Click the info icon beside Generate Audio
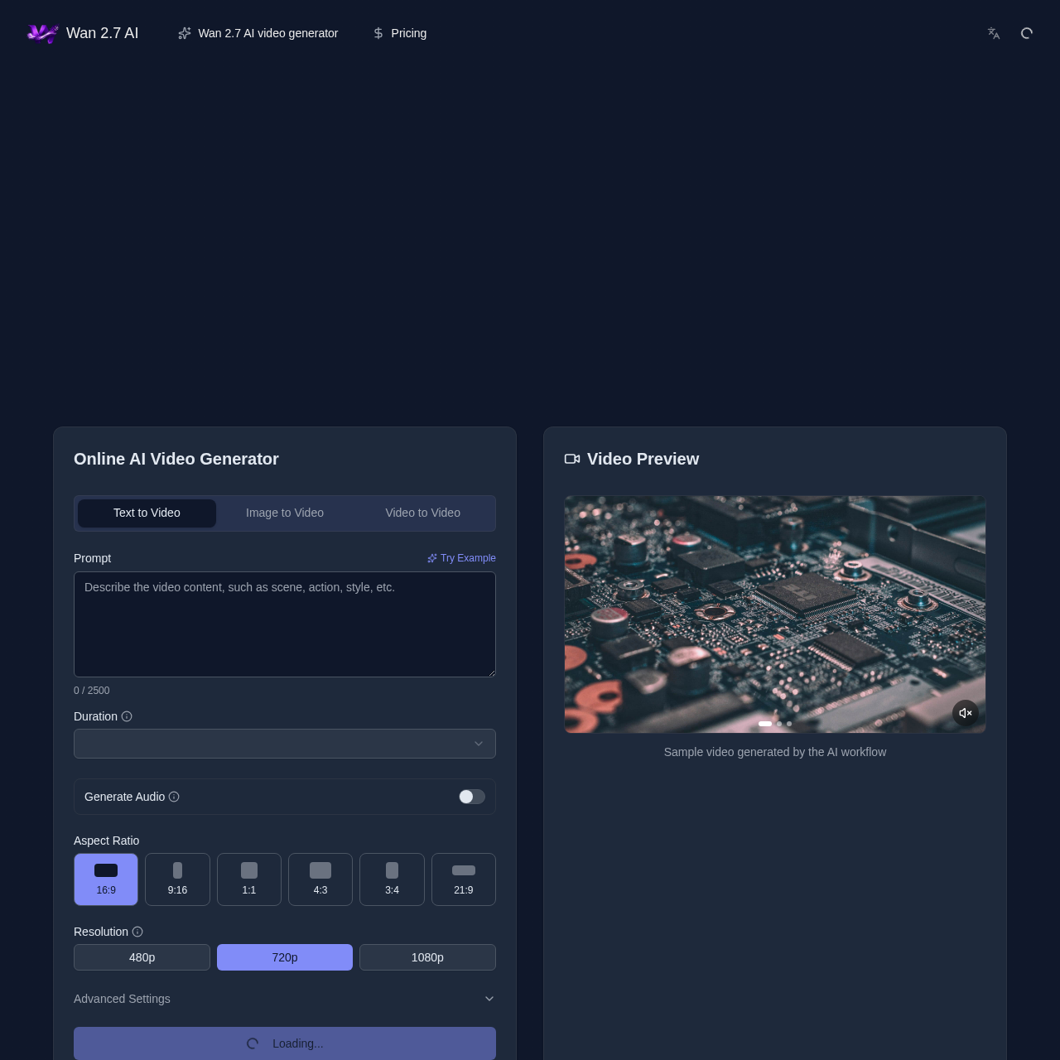This screenshot has height=1060, width=1060. point(175,797)
